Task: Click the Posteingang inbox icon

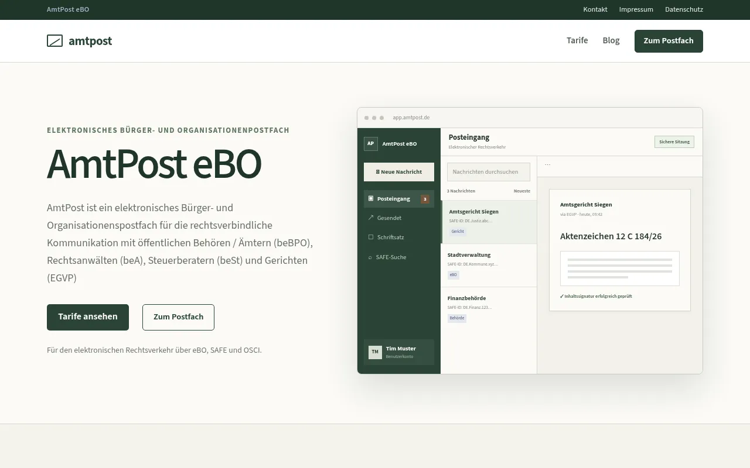Action: (371, 199)
